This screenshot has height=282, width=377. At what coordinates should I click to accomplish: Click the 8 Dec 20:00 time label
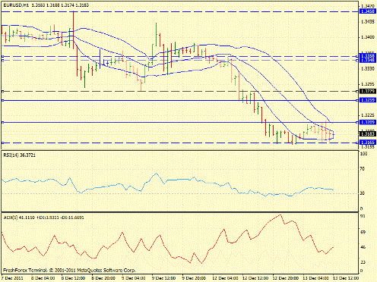(x=103, y=278)
